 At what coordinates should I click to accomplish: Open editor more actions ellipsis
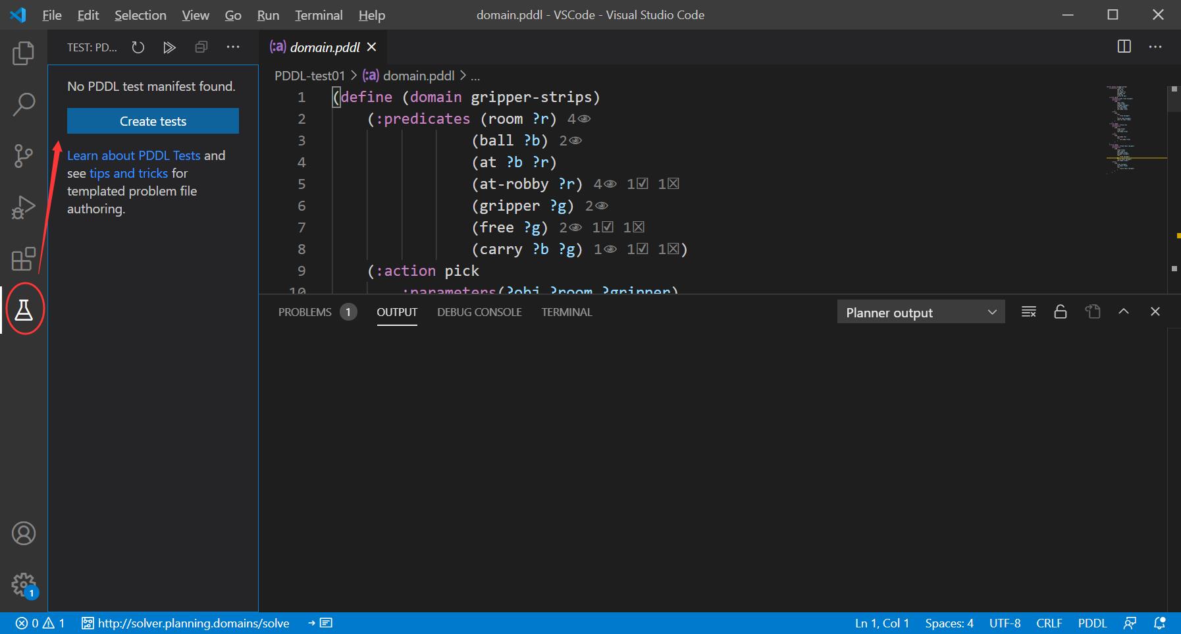[x=1155, y=47]
